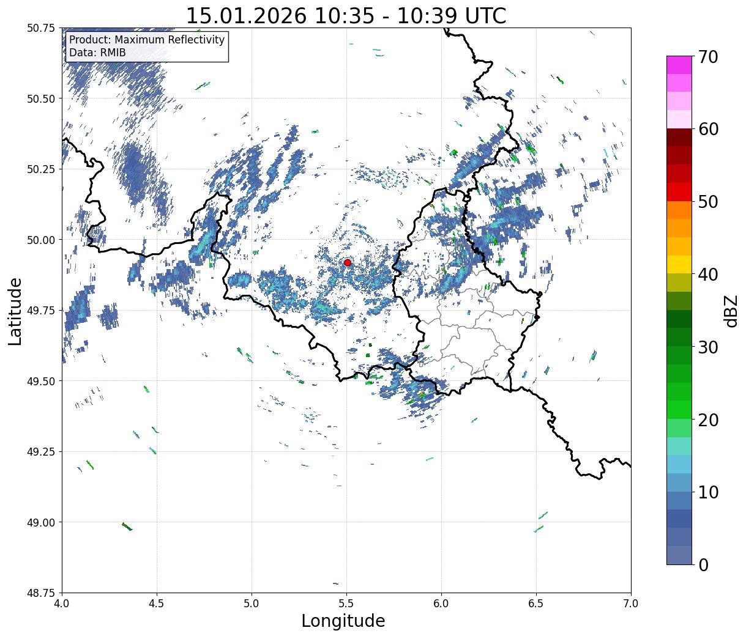Viewport: 746px width, 636px height.
Task: Click the bright green 20 dBZ swatch
Action: click(x=679, y=409)
